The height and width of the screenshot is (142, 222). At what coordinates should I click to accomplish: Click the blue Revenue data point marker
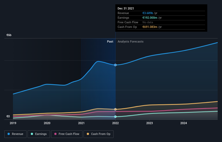115,65
